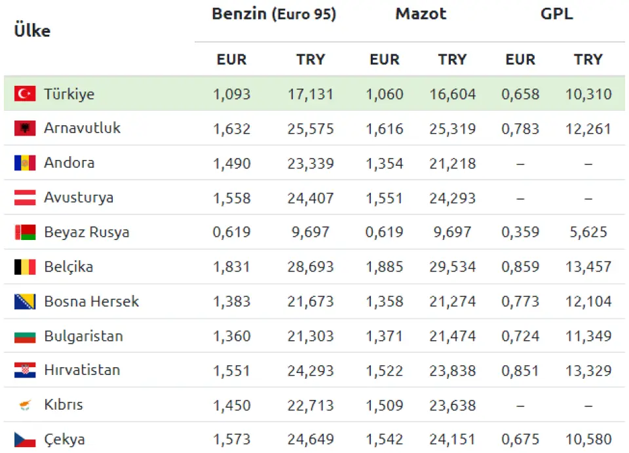Click the Beyaz Rusya flag icon
This screenshot has height=453, width=629.
click(x=25, y=232)
